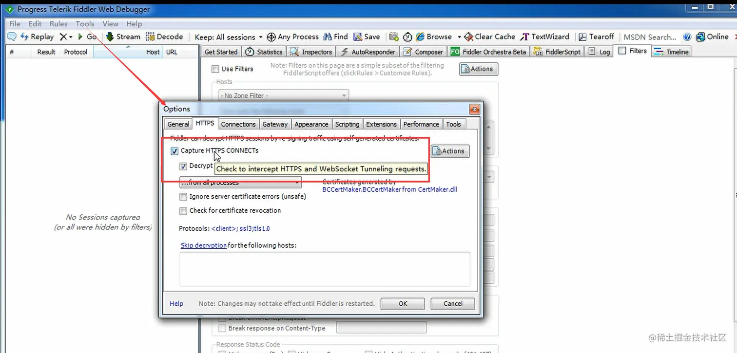This screenshot has height=353, width=737.
Task: Click the comment bubble icon in the toolbar
Action: click(x=11, y=37)
